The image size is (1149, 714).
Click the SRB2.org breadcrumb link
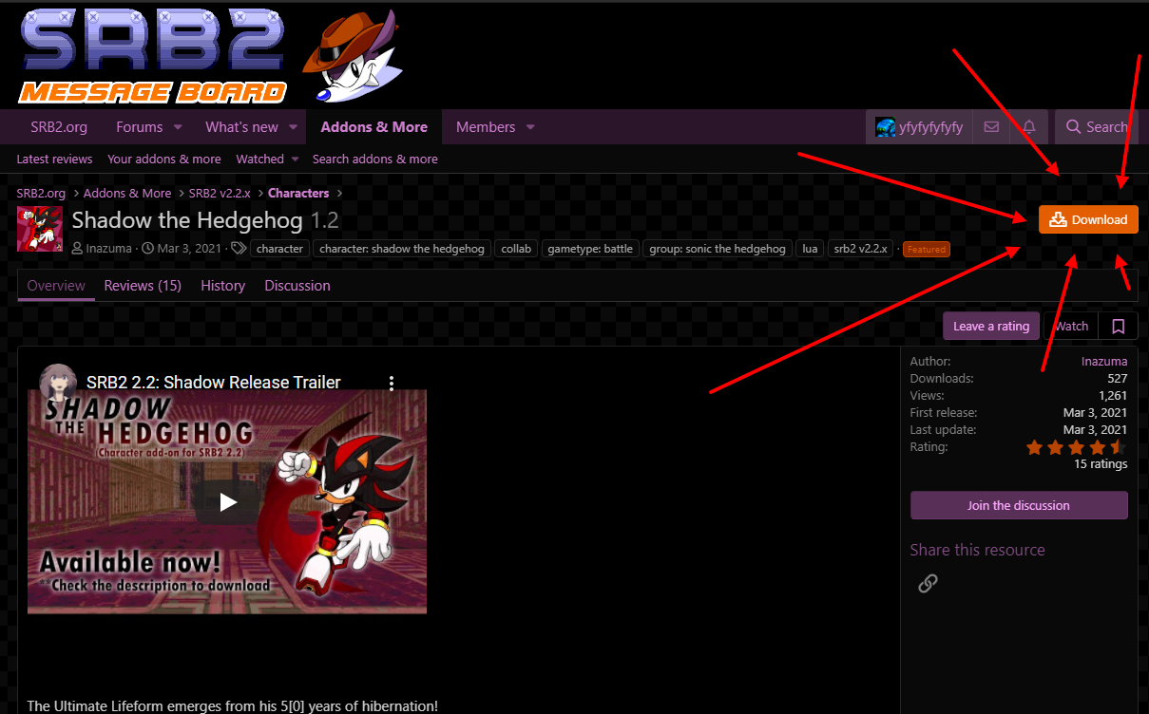click(x=41, y=193)
